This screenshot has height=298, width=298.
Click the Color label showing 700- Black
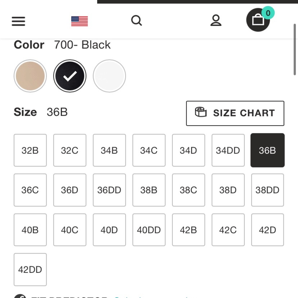(x=29, y=45)
